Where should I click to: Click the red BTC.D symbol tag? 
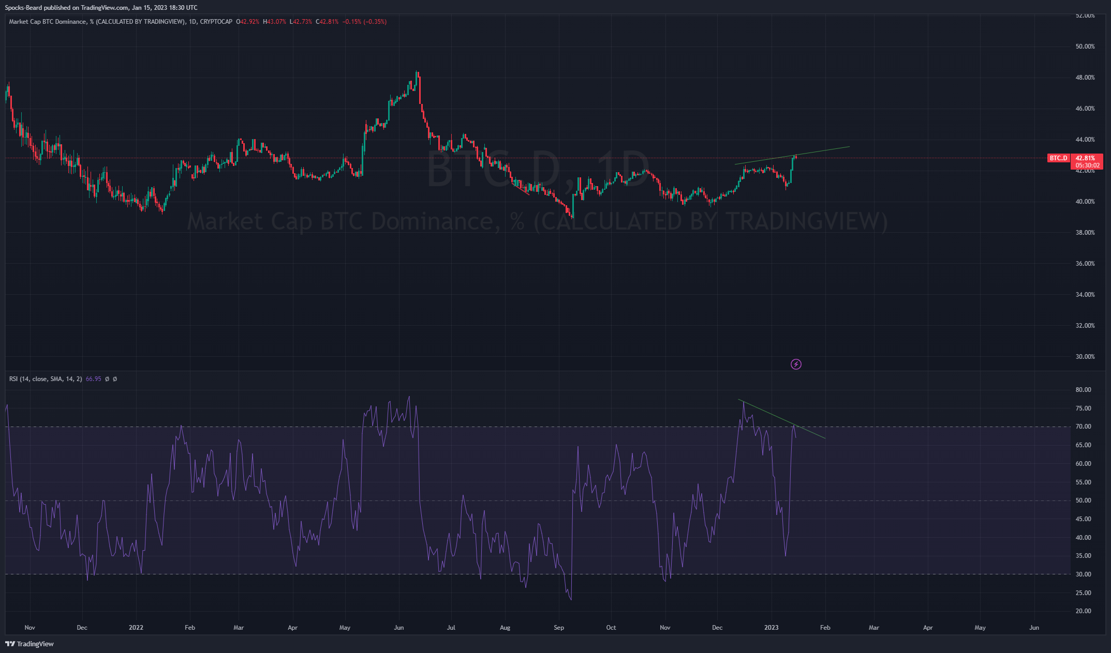(1058, 158)
